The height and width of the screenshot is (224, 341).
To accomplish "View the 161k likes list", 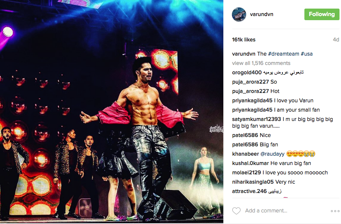I will click(244, 40).
